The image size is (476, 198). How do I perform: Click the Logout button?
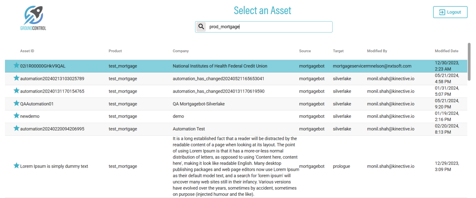450,12
